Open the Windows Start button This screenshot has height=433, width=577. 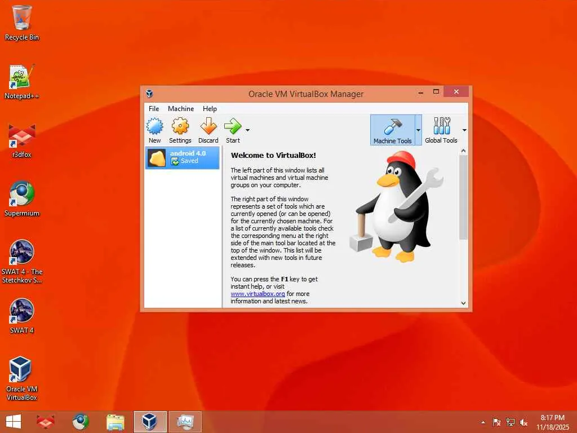(14, 422)
